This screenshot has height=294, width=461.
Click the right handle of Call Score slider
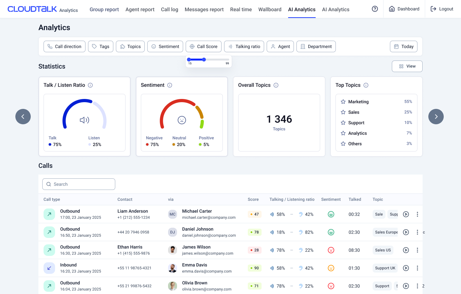204,60
